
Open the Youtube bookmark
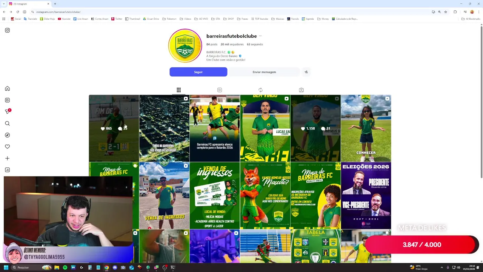[64, 19]
